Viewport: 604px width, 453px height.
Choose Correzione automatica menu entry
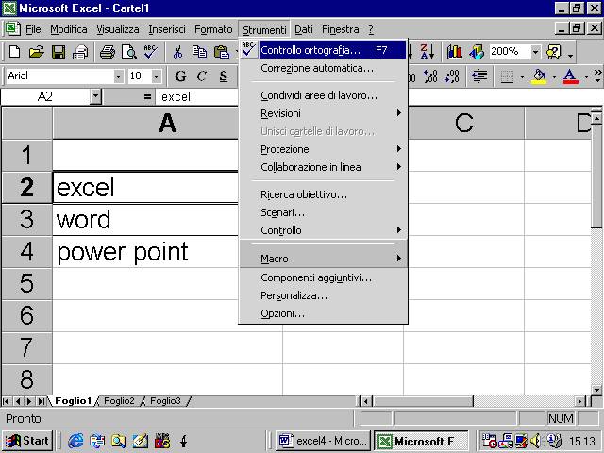click(323, 68)
